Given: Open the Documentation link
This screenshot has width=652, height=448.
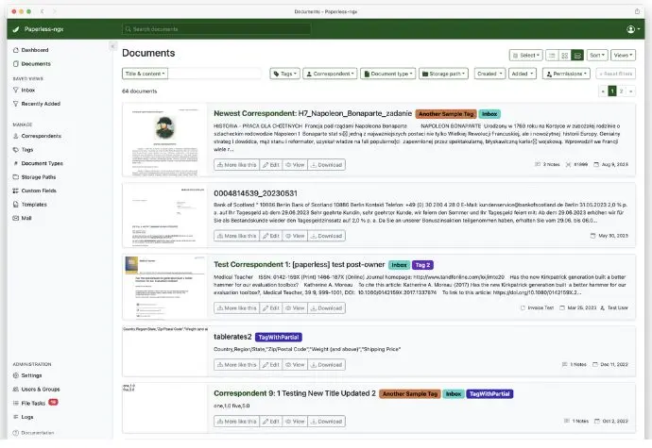Looking at the screenshot, I should (x=33, y=433).
